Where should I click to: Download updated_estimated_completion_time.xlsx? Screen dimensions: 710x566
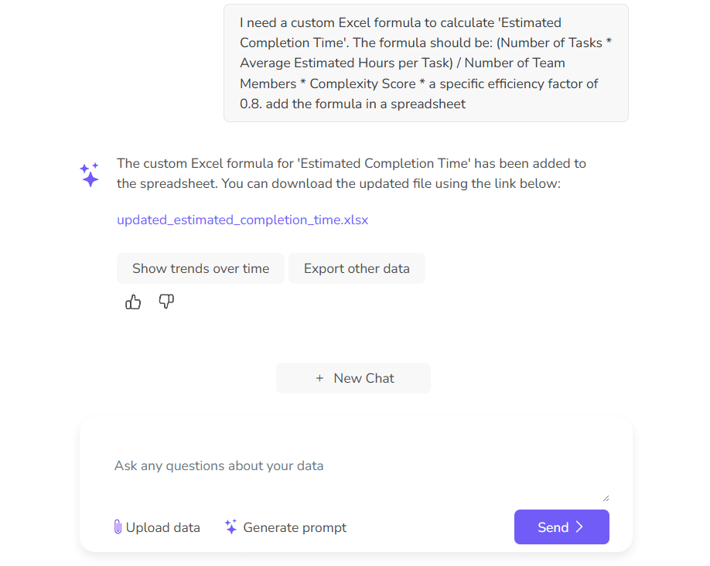(242, 220)
